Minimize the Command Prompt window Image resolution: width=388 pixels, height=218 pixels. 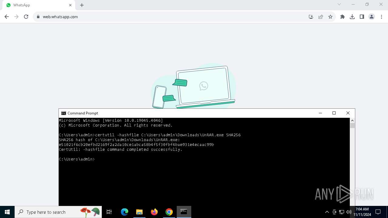[320, 113]
